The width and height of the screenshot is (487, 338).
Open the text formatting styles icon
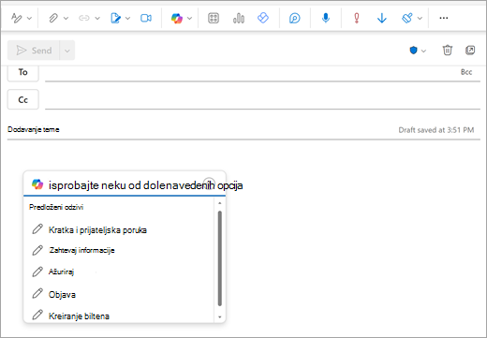coord(16,18)
